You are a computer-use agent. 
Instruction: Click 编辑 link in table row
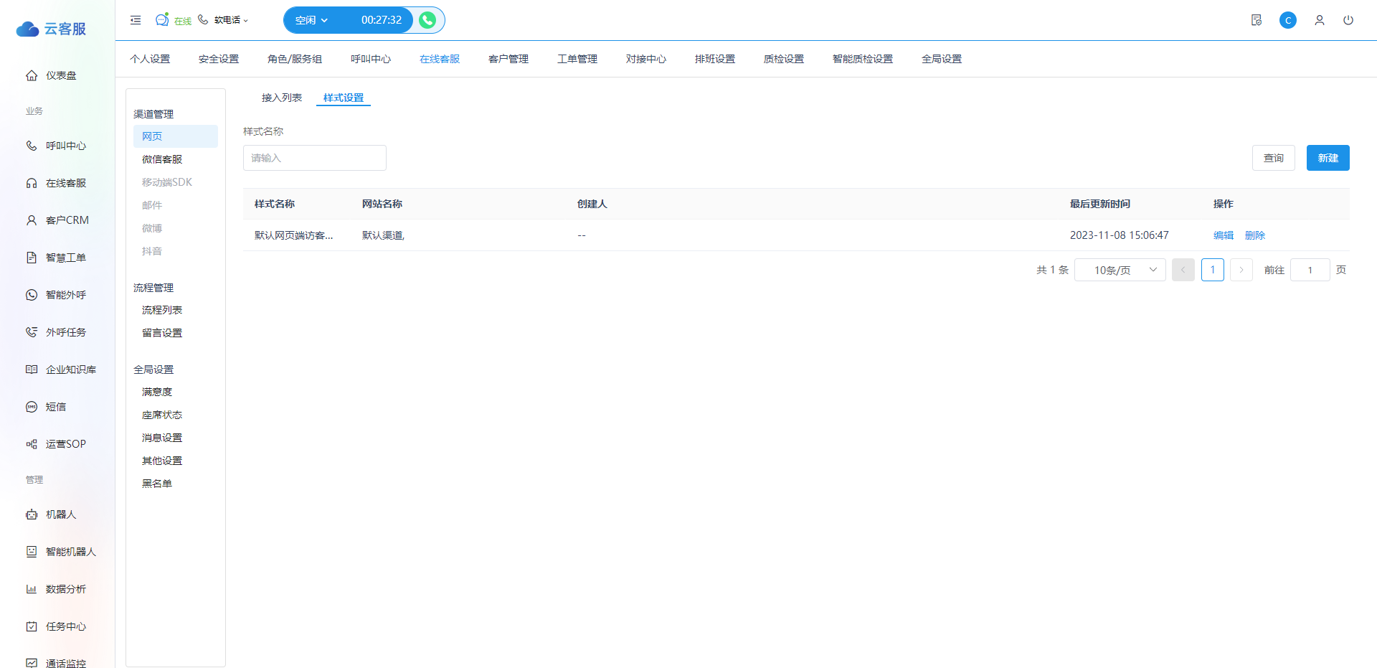[1224, 235]
